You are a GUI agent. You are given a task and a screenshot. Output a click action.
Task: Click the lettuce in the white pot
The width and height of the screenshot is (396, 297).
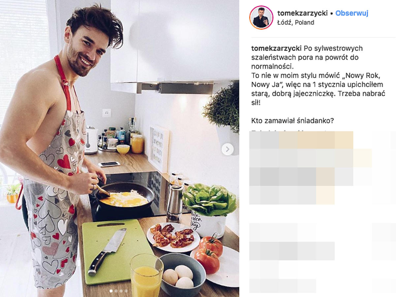coord(210,200)
